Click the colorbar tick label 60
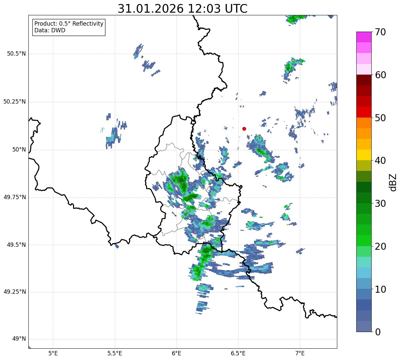 [x=380, y=75]
